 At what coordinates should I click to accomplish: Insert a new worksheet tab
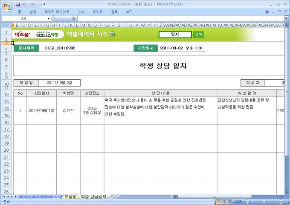tap(113, 196)
